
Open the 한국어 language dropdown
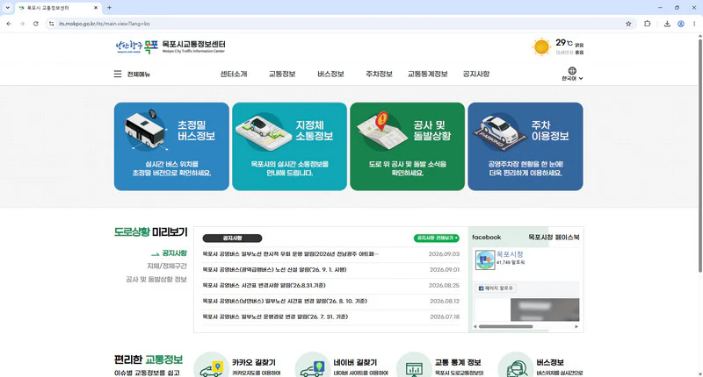click(572, 78)
